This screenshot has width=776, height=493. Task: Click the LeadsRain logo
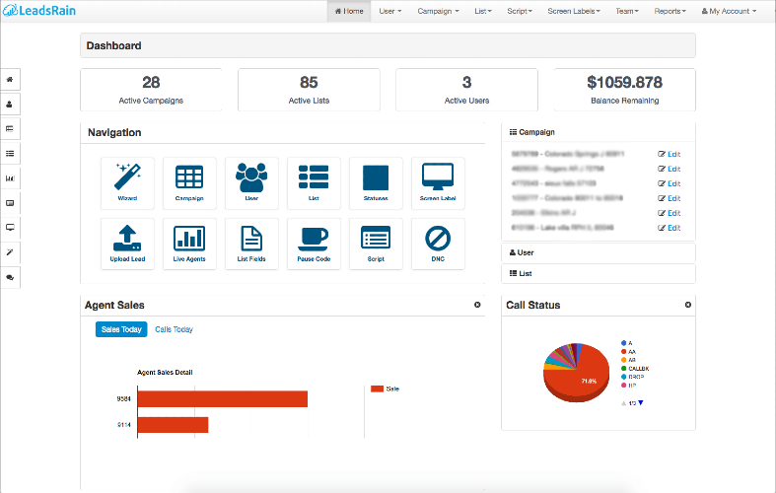click(x=39, y=11)
